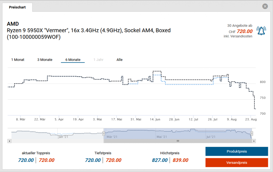Select the Alle time range
The width and height of the screenshot is (273, 172).
pyautogui.click(x=119, y=60)
